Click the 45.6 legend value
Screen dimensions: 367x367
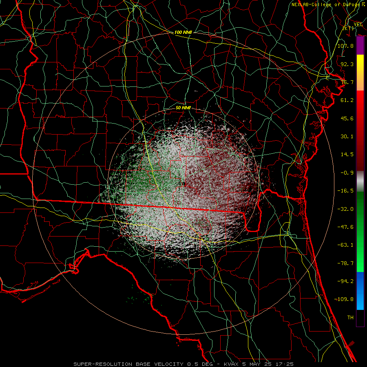pyautogui.click(x=347, y=118)
